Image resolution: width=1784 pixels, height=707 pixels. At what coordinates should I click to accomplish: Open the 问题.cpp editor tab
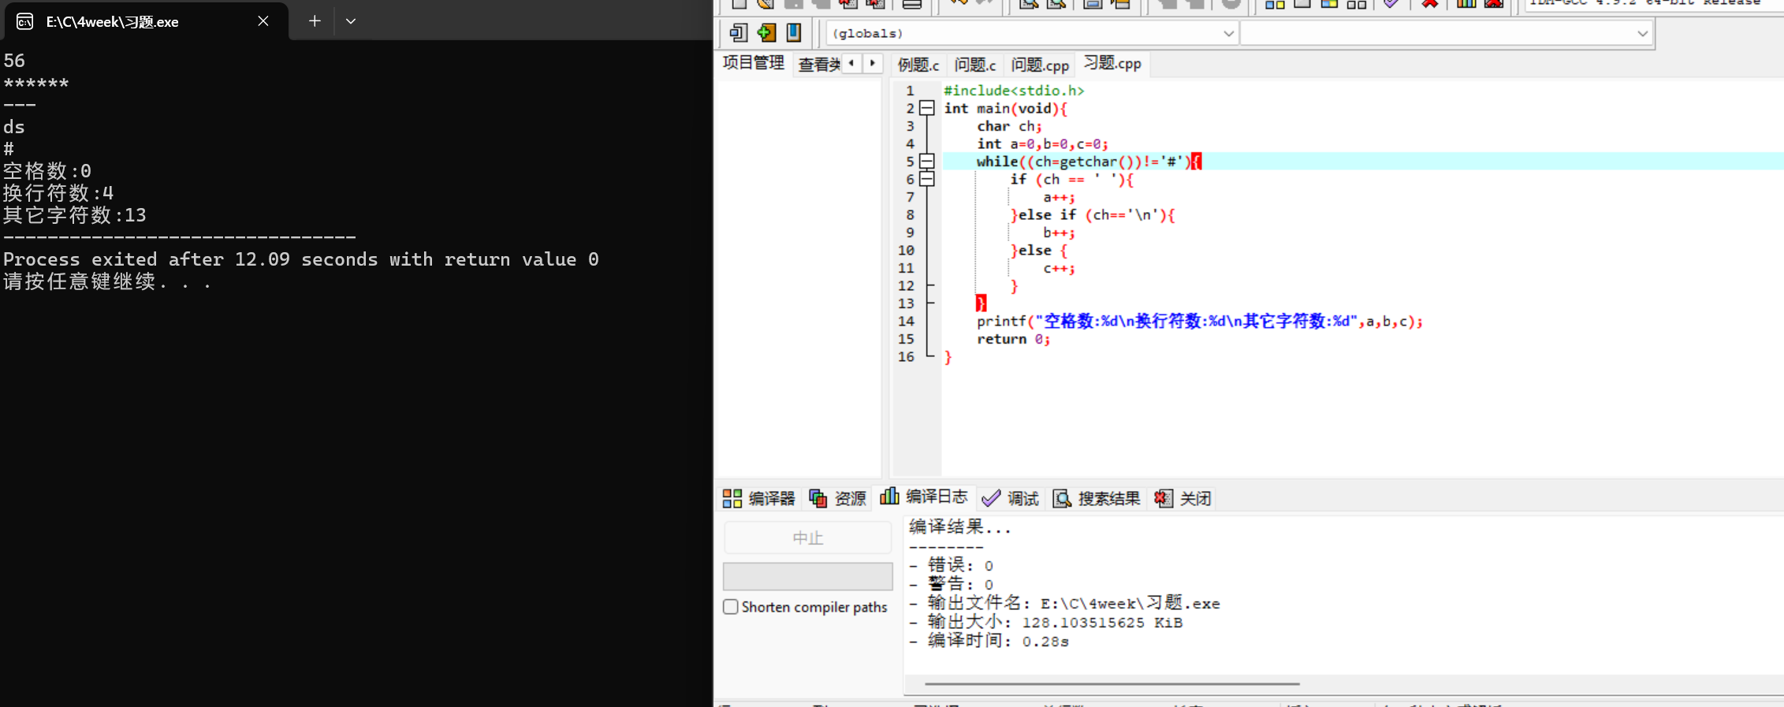(x=1040, y=65)
